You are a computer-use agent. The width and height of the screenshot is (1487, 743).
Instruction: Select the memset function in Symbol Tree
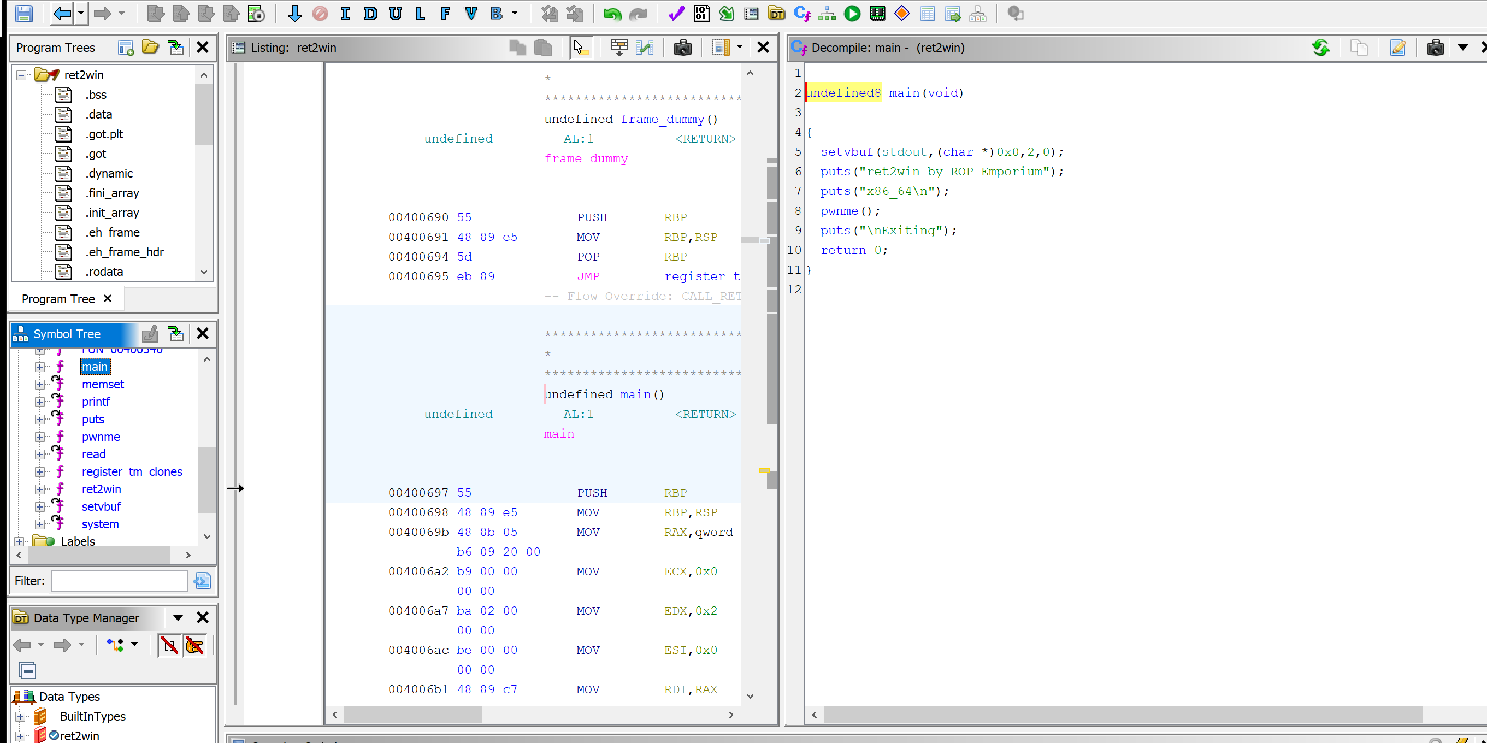pyautogui.click(x=103, y=385)
